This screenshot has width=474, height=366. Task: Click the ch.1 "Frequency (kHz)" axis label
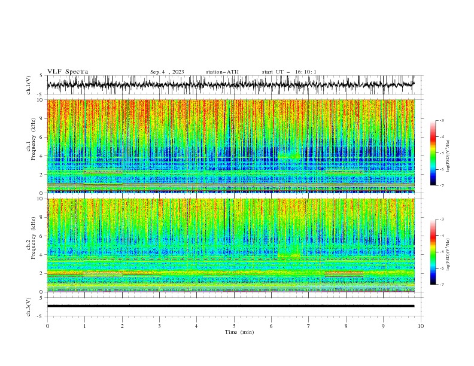tap(33, 138)
